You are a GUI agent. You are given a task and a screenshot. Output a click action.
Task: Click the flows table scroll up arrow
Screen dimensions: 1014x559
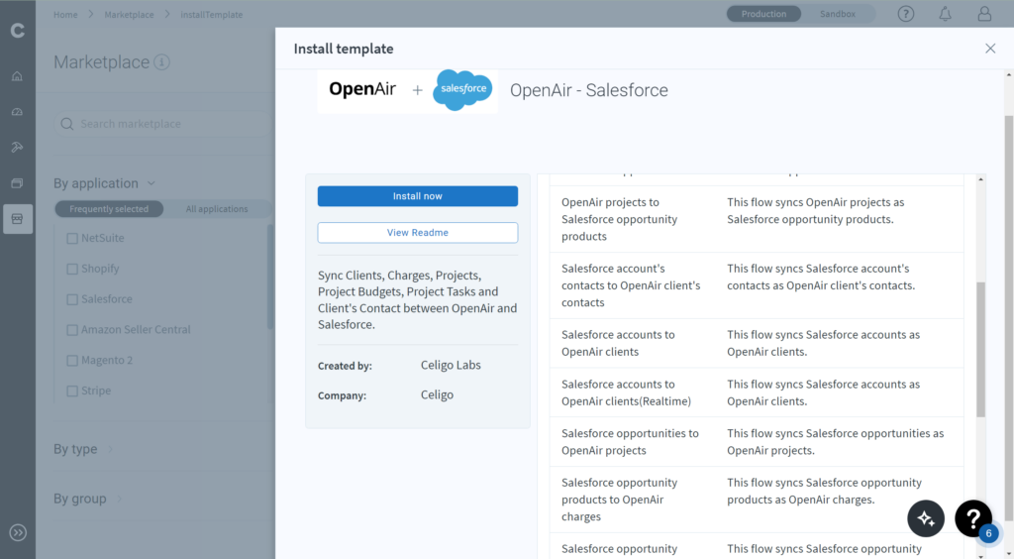[981, 179]
